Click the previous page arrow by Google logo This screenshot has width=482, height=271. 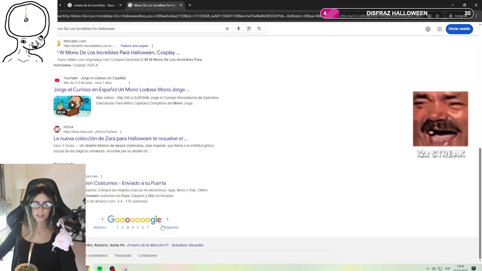[102, 219]
